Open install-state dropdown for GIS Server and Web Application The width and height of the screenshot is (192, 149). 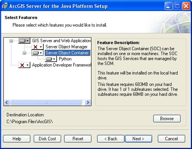pos(24,41)
